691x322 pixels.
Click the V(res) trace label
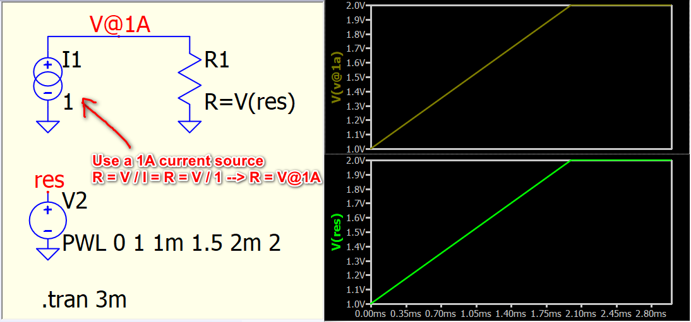tap(338, 233)
